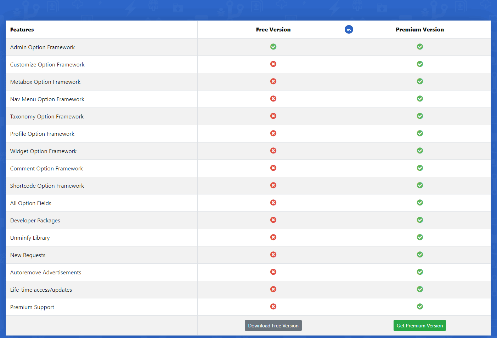Select the All Option Fields label
Viewport: 497px width, 338px height.
tap(31, 203)
